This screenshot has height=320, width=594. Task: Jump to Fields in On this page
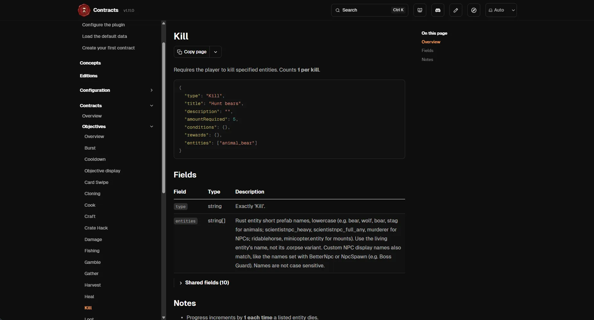pos(427,50)
